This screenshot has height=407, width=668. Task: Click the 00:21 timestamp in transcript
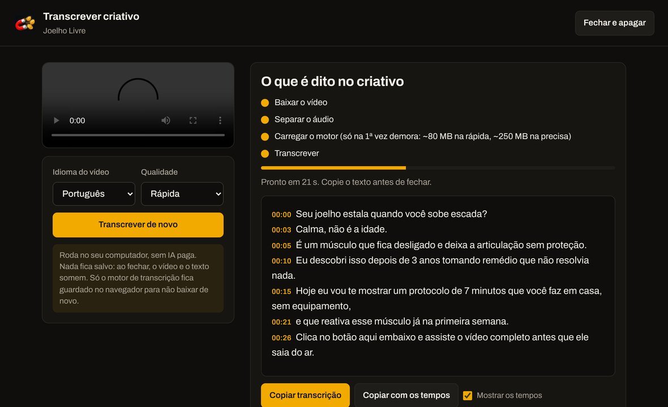(281, 322)
